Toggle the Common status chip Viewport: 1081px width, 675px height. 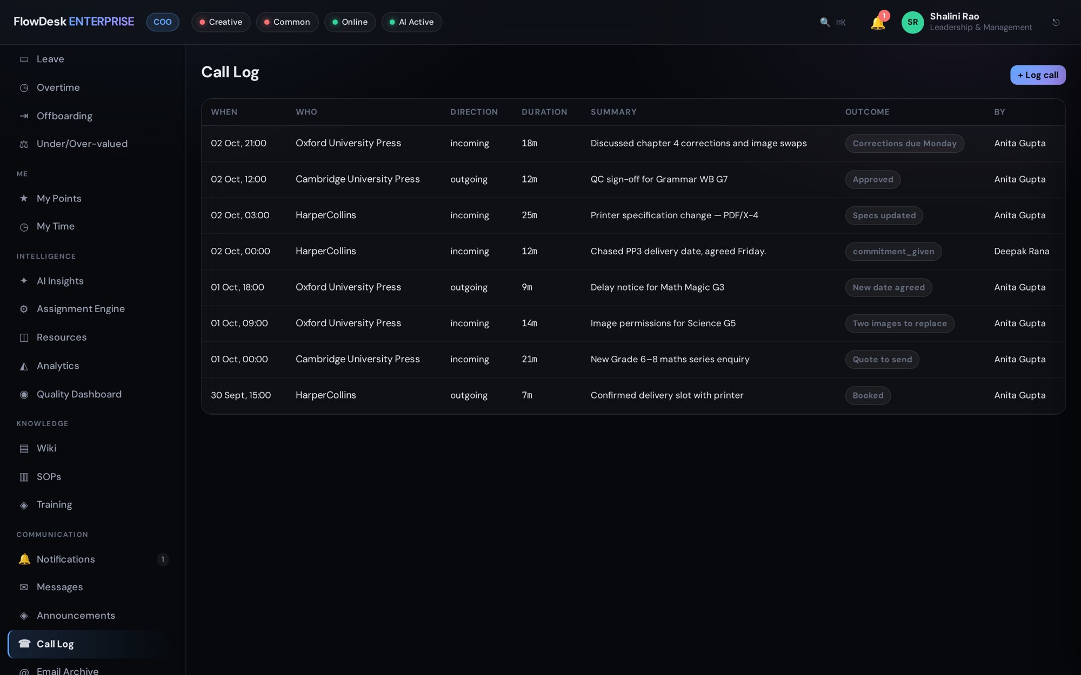287,22
